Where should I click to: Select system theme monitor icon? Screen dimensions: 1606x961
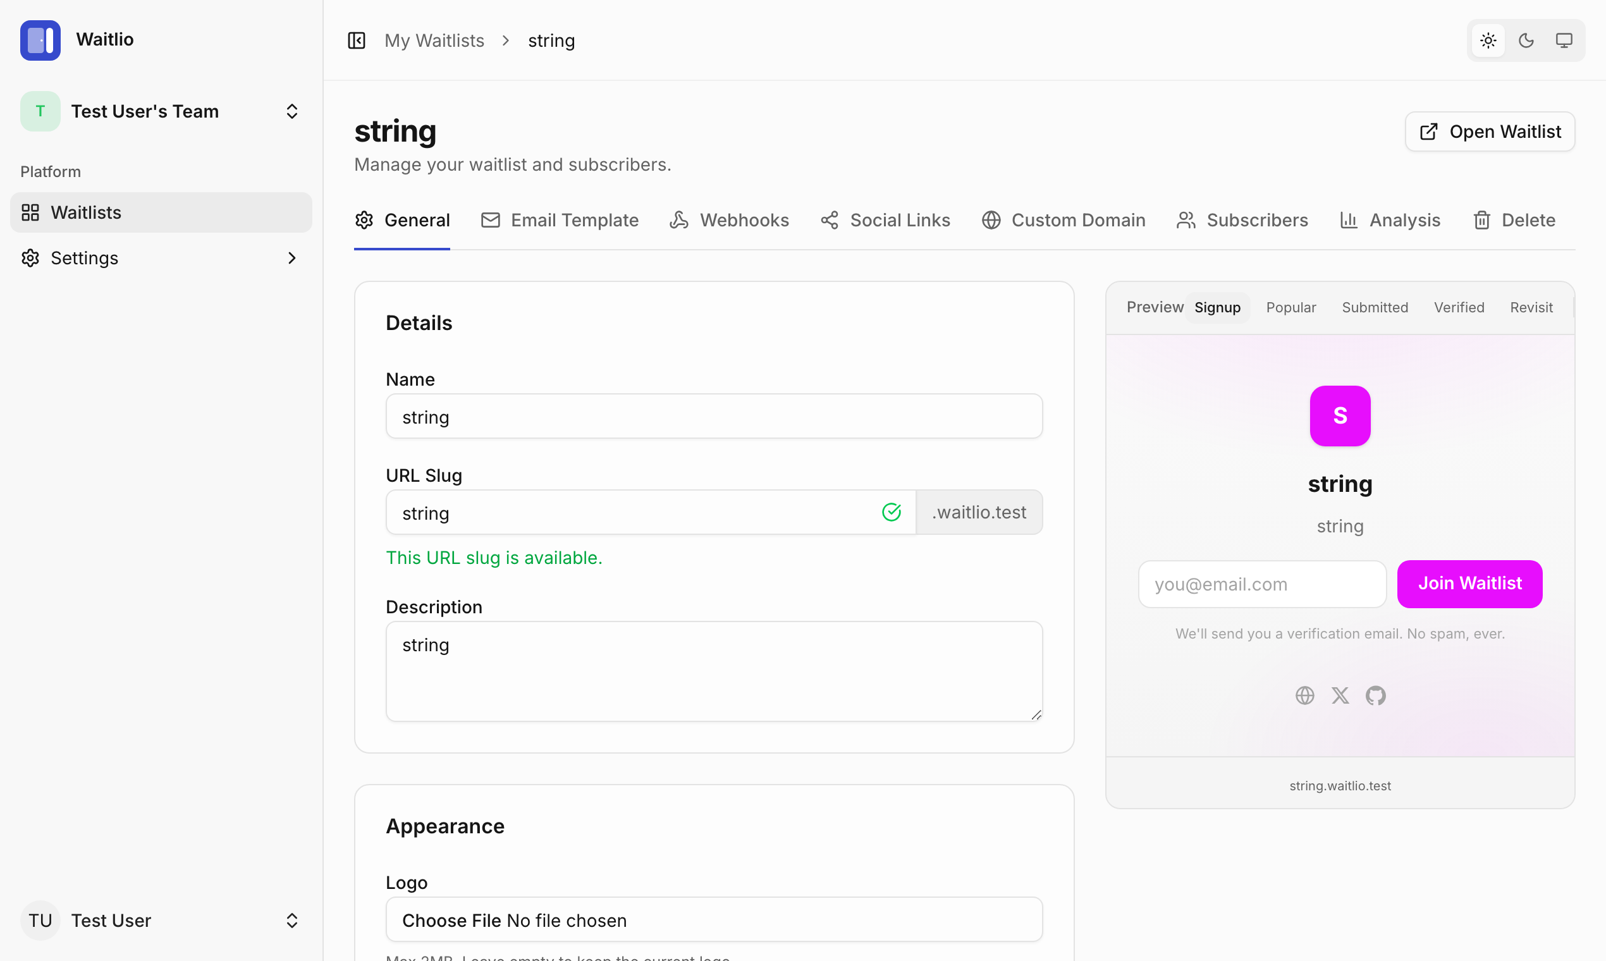click(x=1564, y=40)
